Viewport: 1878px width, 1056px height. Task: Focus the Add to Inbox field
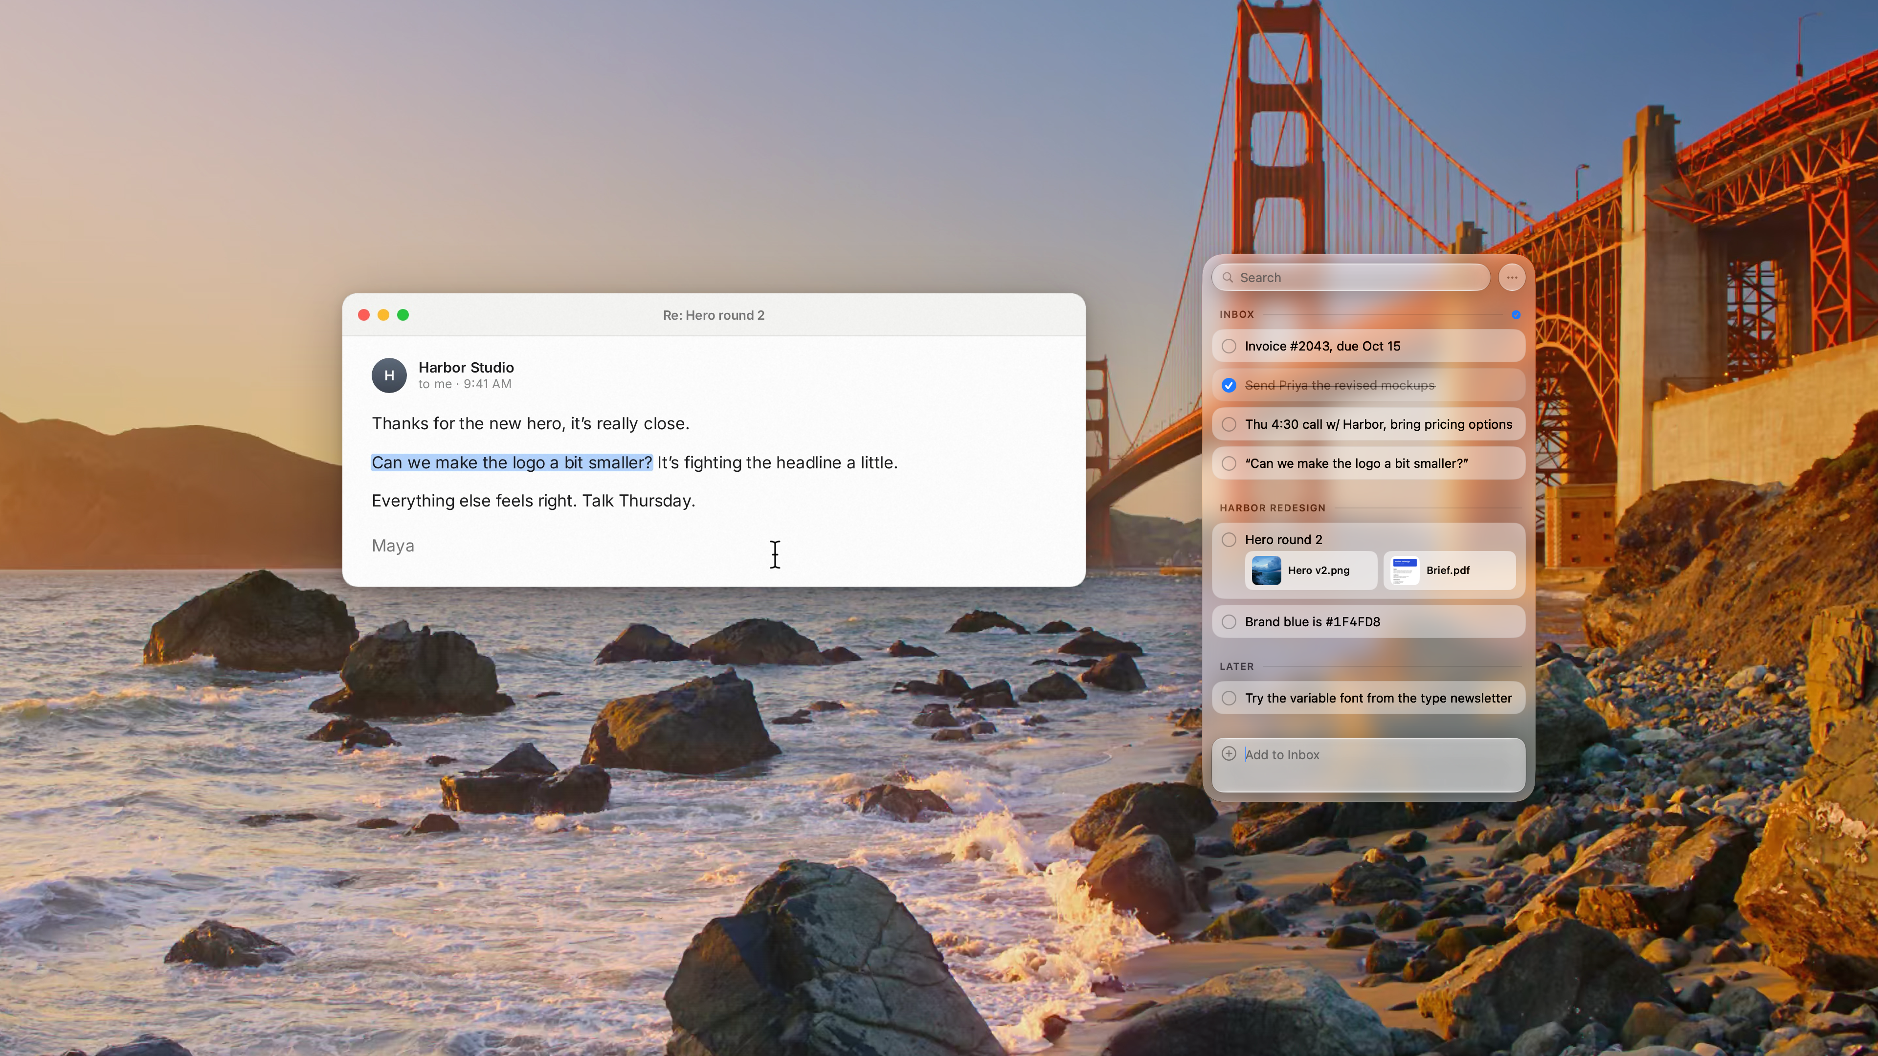coord(1368,765)
